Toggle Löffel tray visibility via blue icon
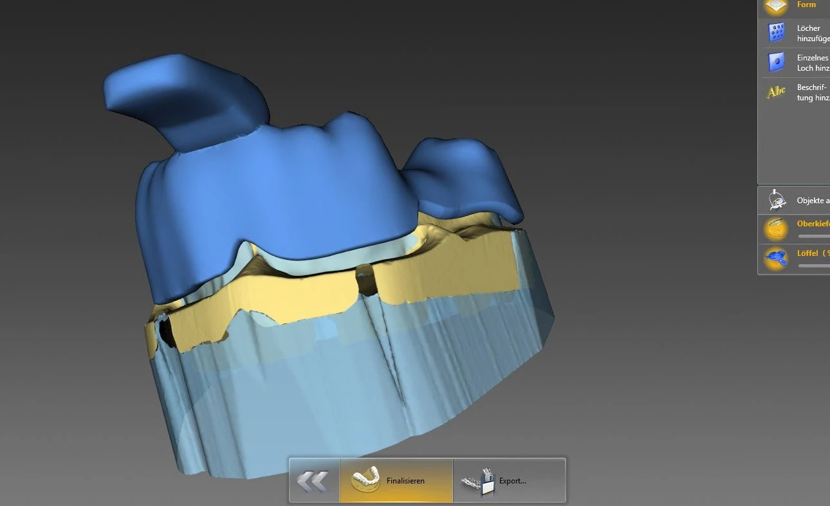The height and width of the screenshot is (506, 830). click(x=777, y=258)
